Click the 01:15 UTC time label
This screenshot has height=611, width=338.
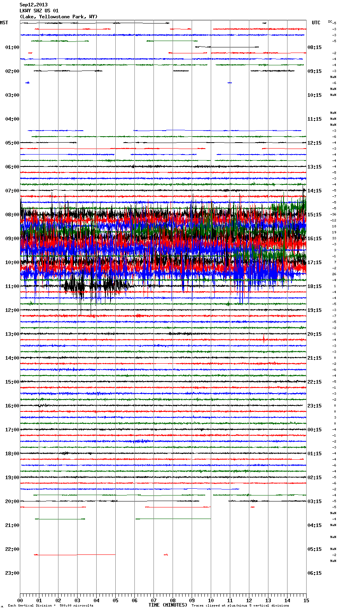(315, 454)
